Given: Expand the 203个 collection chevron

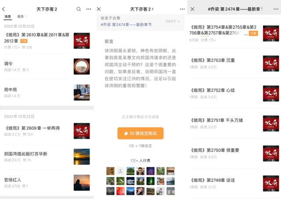Looking at the screenshot, I should (x=173, y=21).
